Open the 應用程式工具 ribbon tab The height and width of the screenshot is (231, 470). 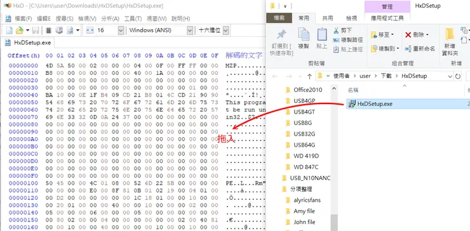tap(387, 18)
